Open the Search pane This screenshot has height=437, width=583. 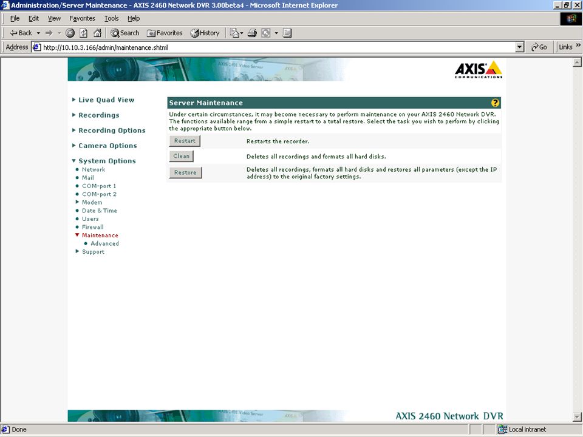pos(125,33)
